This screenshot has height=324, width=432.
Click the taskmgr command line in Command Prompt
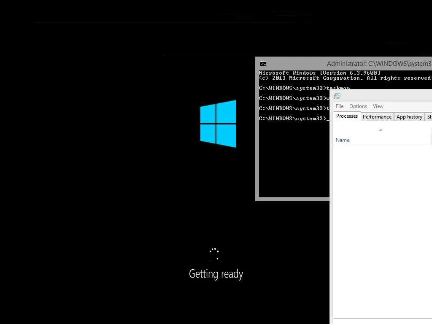click(304, 88)
